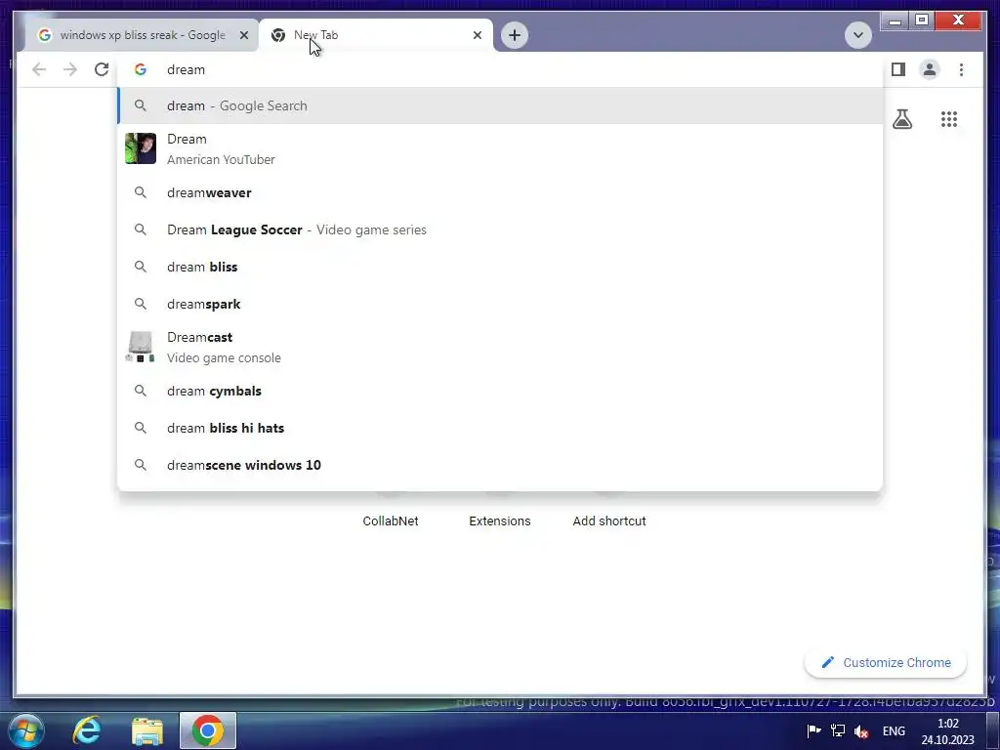Switch to windows xp bliss sreak tab
1000x750 pixels.
(142, 35)
